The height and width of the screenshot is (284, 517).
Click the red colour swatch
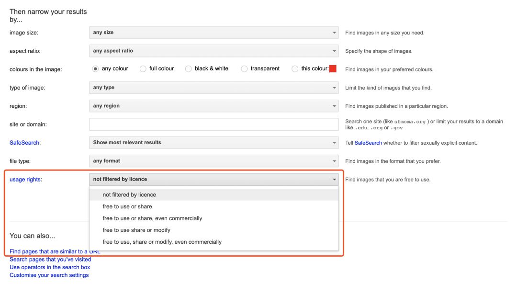[333, 69]
